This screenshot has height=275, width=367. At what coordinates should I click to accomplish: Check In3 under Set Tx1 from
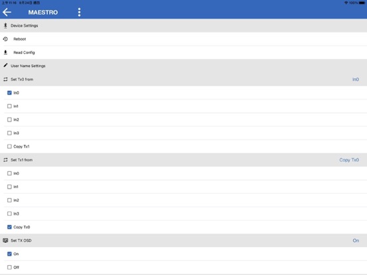pos(9,214)
